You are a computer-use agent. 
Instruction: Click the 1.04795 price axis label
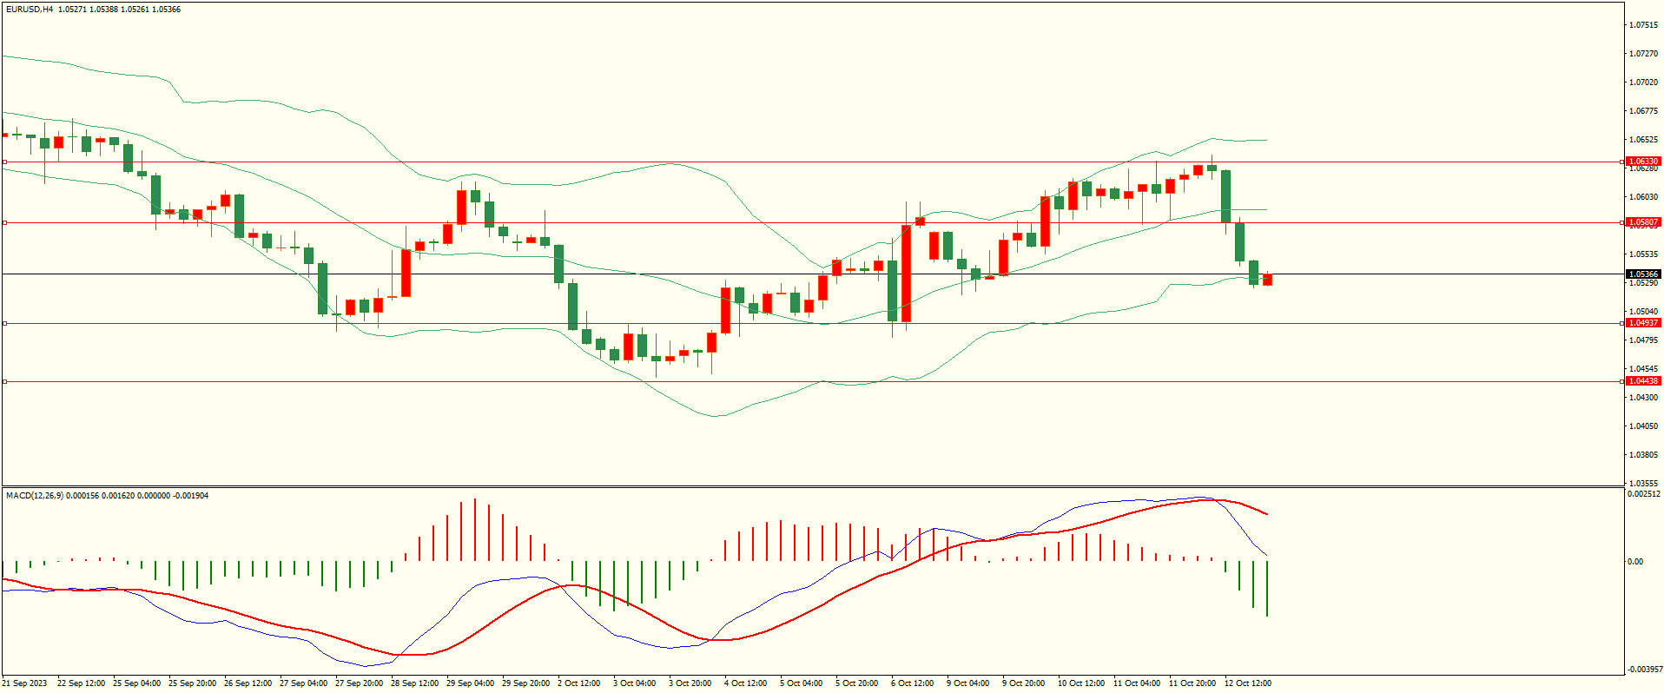pyautogui.click(x=1643, y=340)
